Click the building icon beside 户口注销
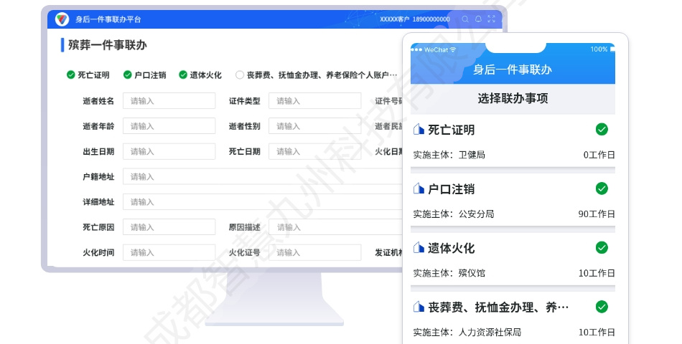Viewport: 682px width, 344px height. click(419, 189)
